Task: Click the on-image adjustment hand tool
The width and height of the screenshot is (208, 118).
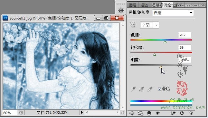Action: click(133, 25)
